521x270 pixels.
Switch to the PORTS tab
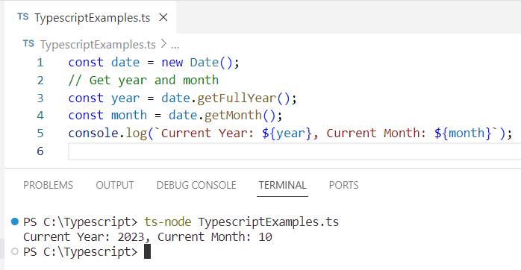[x=343, y=185]
